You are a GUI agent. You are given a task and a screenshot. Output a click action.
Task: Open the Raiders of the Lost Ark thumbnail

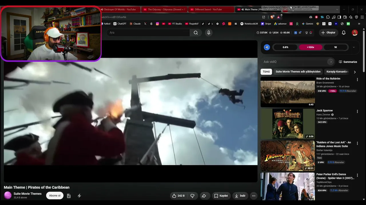coord(288,156)
